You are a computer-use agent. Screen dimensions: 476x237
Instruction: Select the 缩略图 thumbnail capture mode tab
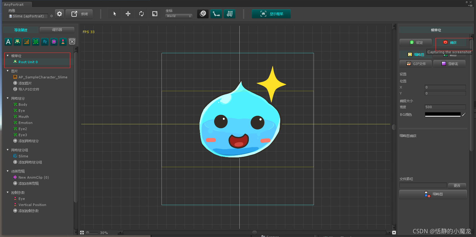(x=416, y=55)
